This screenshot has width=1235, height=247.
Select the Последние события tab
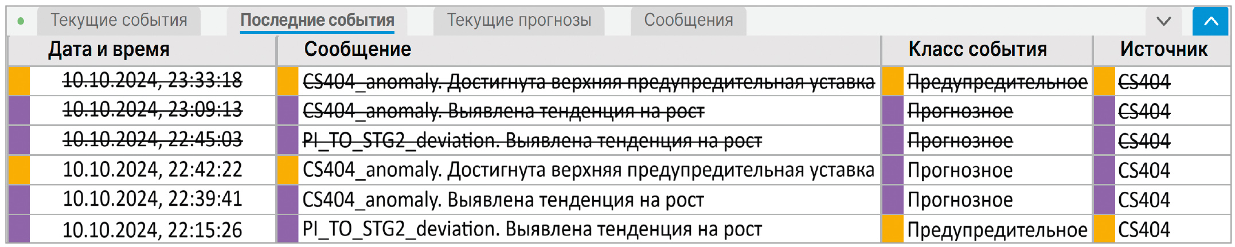(317, 21)
